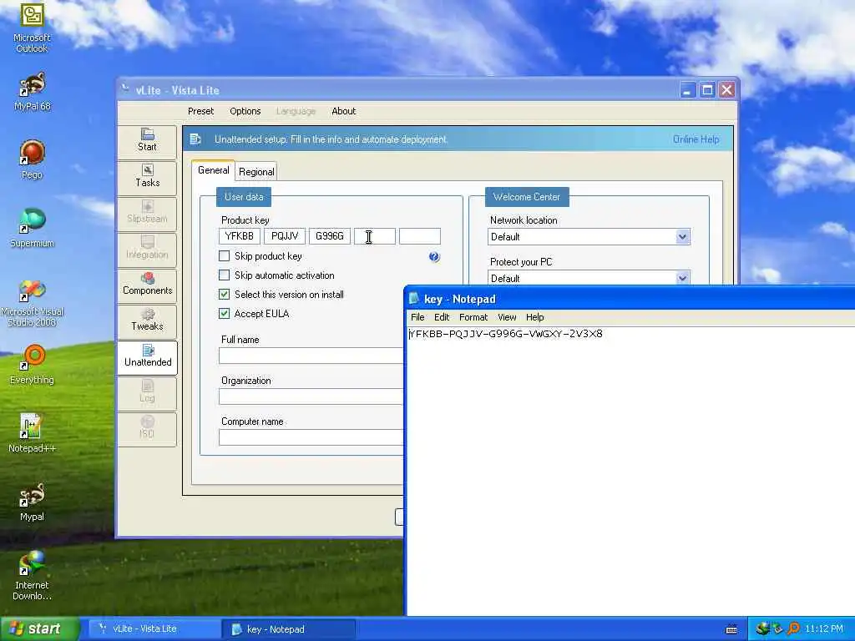This screenshot has height=641, width=855.
Task: Click the key text line in Notepad
Action: tap(505, 334)
